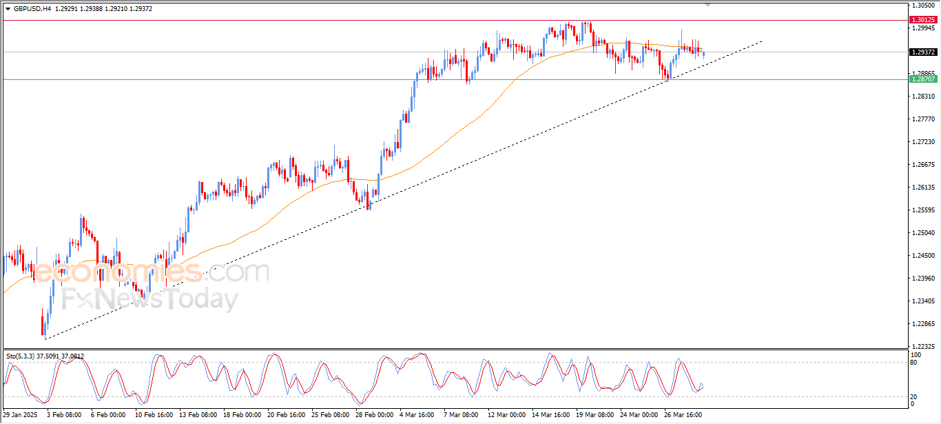Viewport: 941px width, 424px height.
Task: Click the 10 Feb 16:00 time label
Action: point(154,415)
